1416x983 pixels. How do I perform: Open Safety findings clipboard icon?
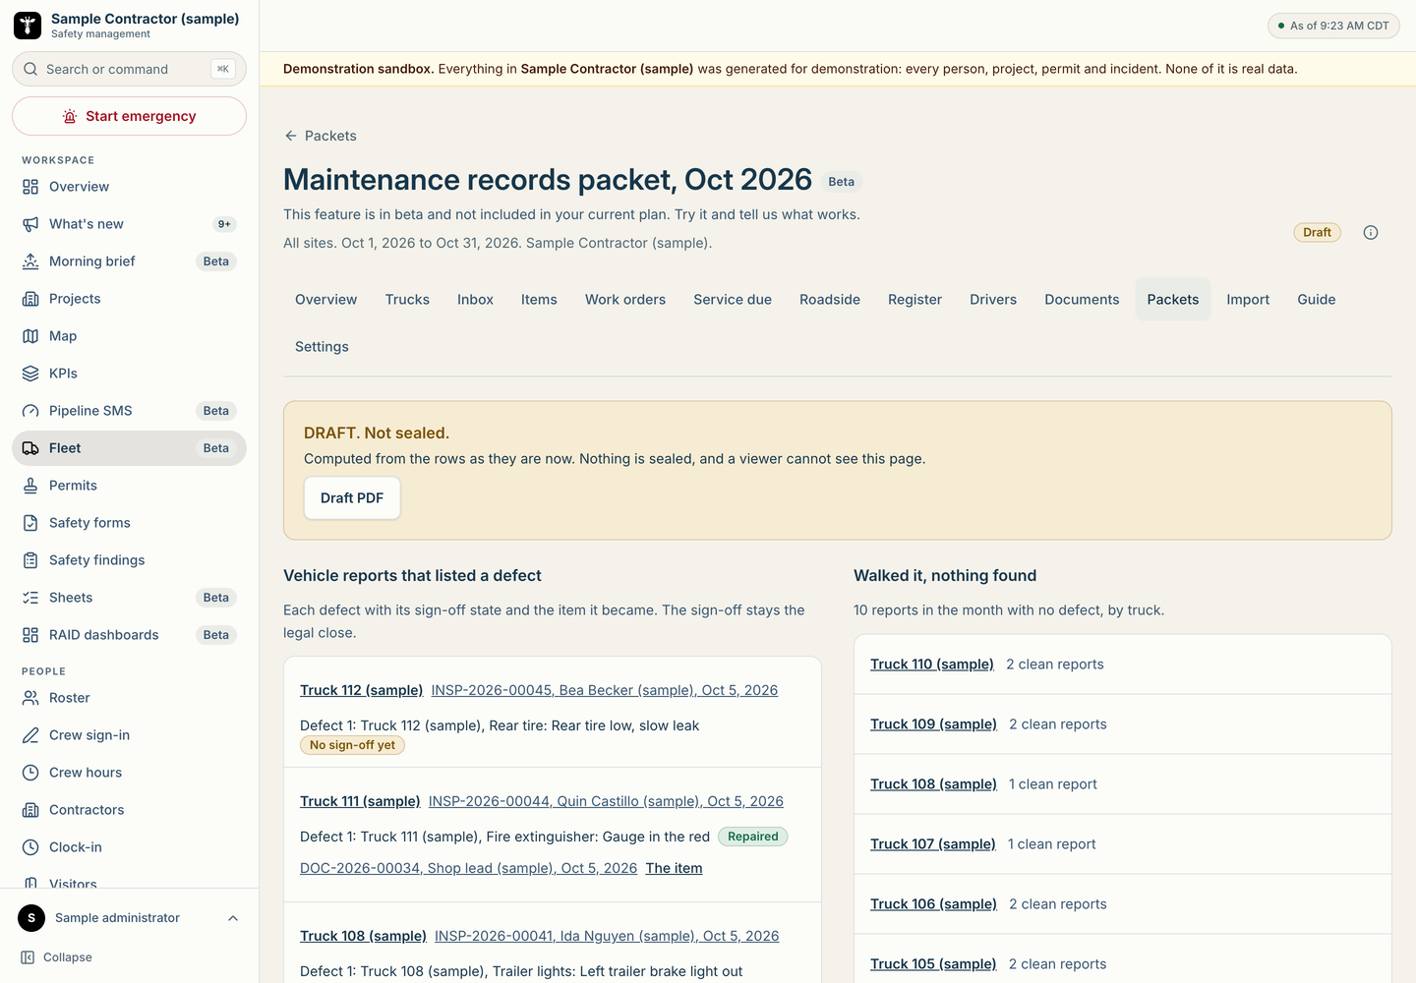(x=30, y=560)
